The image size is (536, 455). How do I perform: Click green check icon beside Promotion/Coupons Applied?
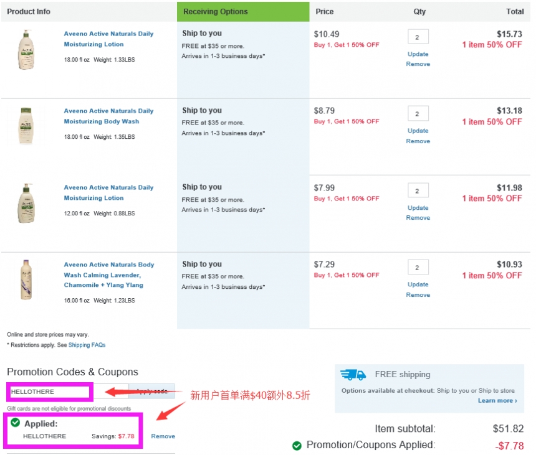pyautogui.click(x=297, y=446)
